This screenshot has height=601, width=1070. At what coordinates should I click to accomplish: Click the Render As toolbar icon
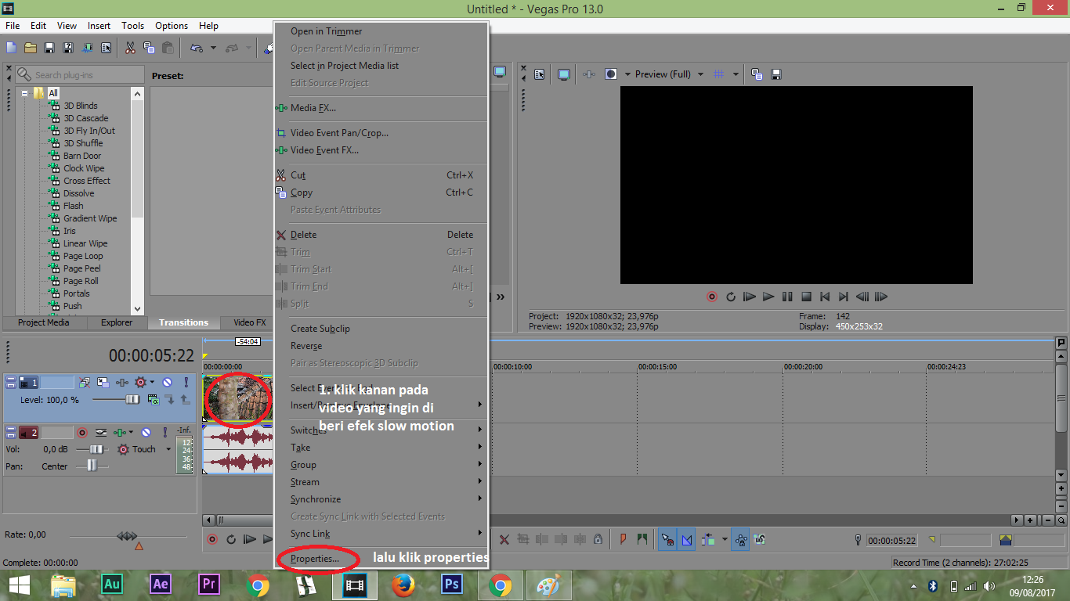tap(88, 48)
